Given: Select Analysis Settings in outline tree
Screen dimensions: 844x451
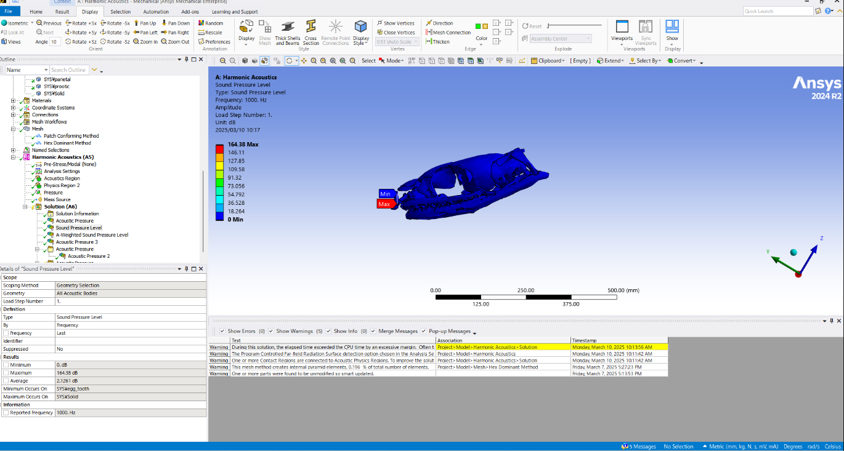Looking at the screenshot, I should (x=62, y=171).
